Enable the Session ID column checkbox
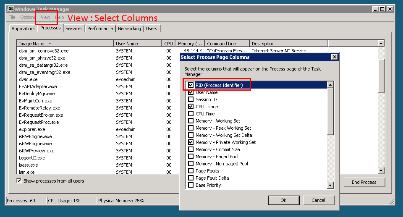This screenshot has height=217, width=403. tap(191, 99)
